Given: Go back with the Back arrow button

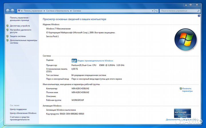Looking at the screenshot, I should coord(8,11).
